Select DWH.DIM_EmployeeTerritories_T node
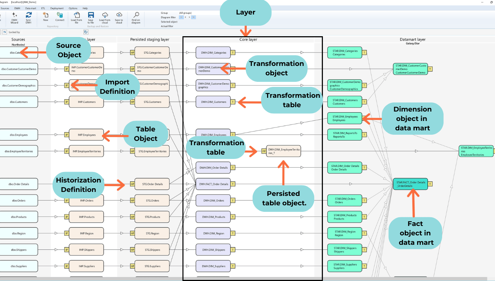 pos(284,151)
